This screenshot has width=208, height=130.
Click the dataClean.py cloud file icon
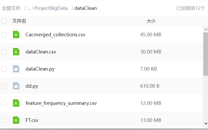(x=16, y=69)
